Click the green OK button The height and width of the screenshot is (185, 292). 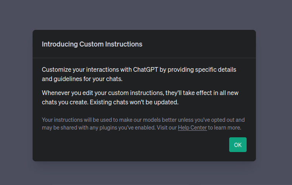(x=238, y=145)
